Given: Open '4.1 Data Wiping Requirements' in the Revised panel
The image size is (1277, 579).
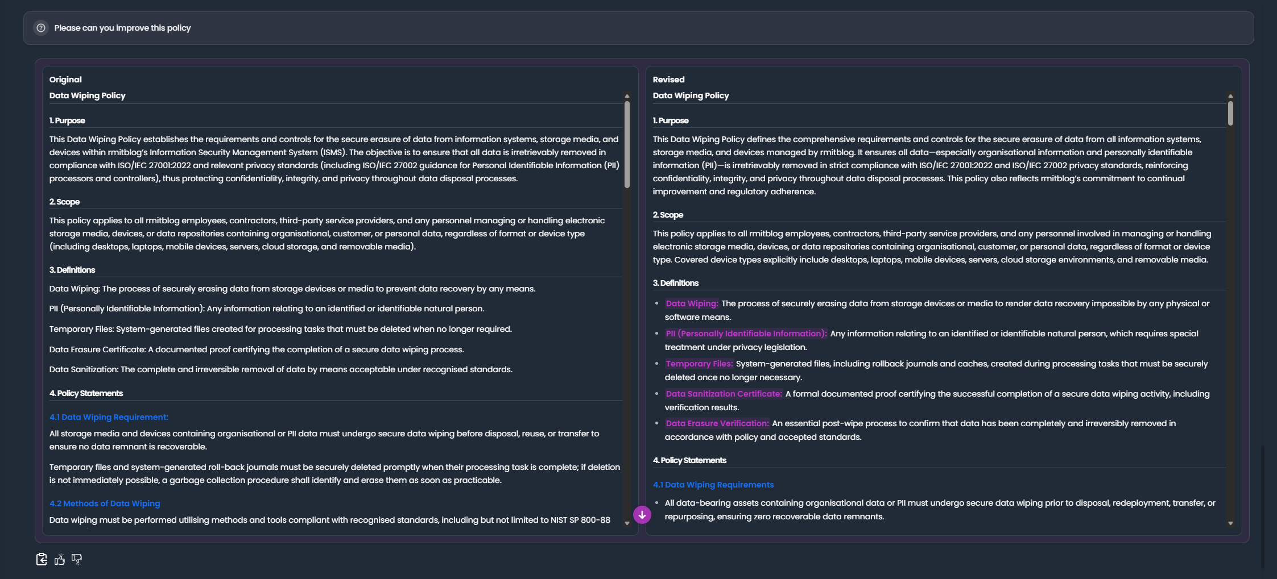Looking at the screenshot, I should tap(713, 485).
